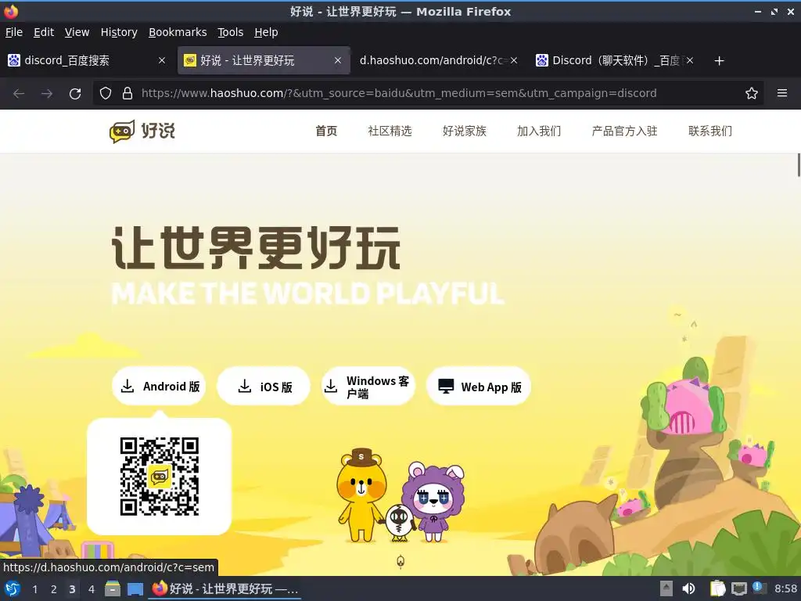Click the 首页 navigation link
This screenshot has width=801, height=601.
point(326,131)
